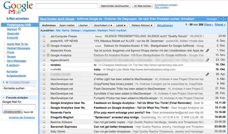Unstar the Google Analytics email from 2. Dez.
The image size is (228, 134).
click(48, 45)
